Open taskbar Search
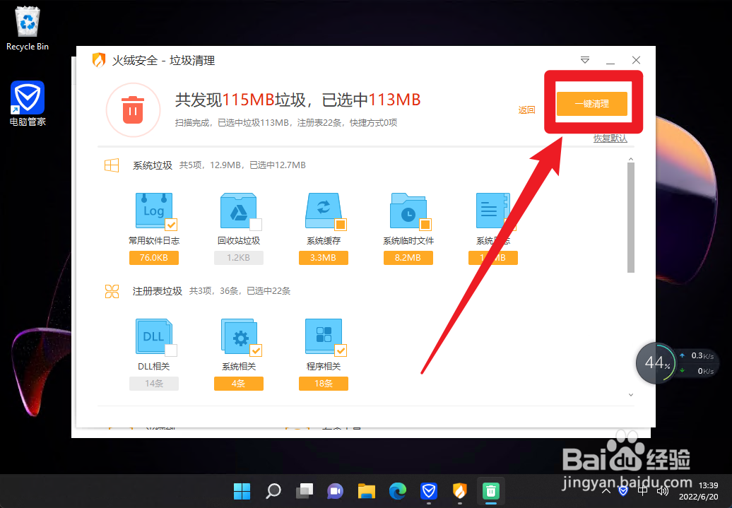Viewport: 732px width, 508px height. coord(273,491)
